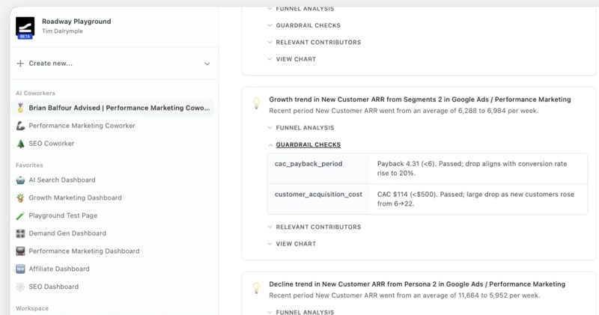Screen dimensions: 599x315
Task: Click the Affiliate Dashboard icon
Action: (x=21, y=269)
